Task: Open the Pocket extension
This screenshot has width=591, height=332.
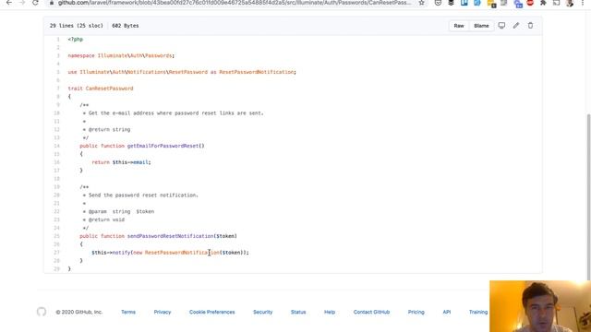Action: click(x=438, y=3)
